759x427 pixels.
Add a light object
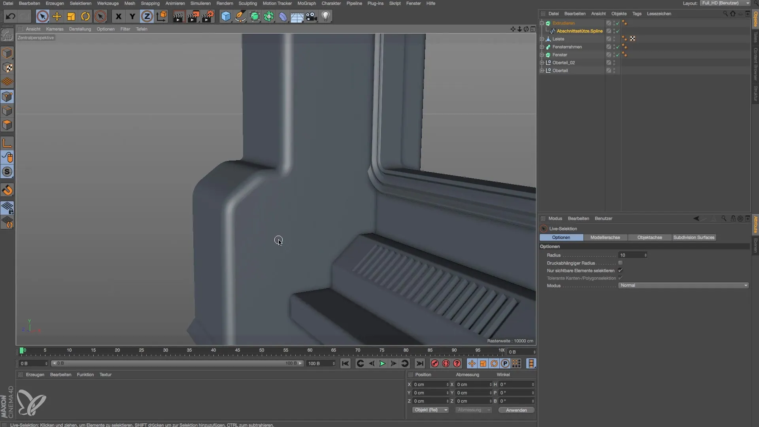326,17
